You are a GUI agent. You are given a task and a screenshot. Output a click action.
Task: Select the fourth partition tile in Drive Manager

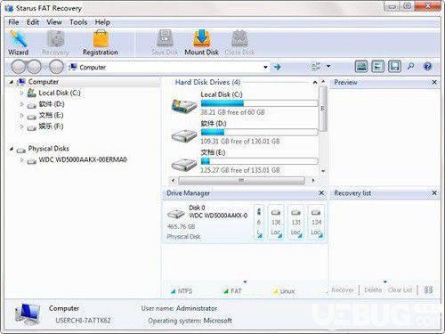tap(316, 222)
